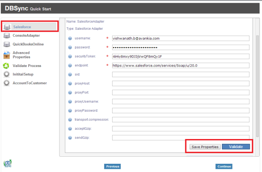
Task: Open the ConsoleAdapter section
Action: 26,36
